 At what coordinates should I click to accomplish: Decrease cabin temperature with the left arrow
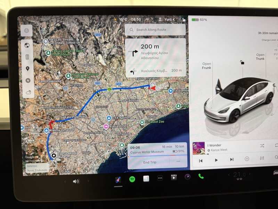click(x=229, y=175)
